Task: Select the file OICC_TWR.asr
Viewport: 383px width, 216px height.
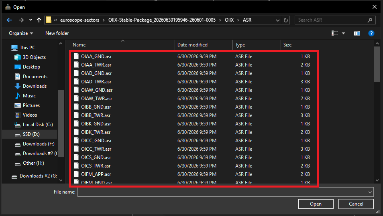Action: coord(96,149)
